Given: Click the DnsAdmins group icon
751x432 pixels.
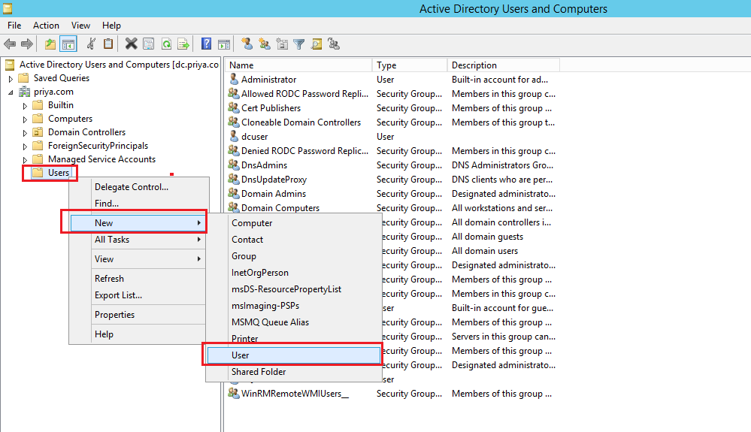Looking at the screenshot, I should 234,165.
